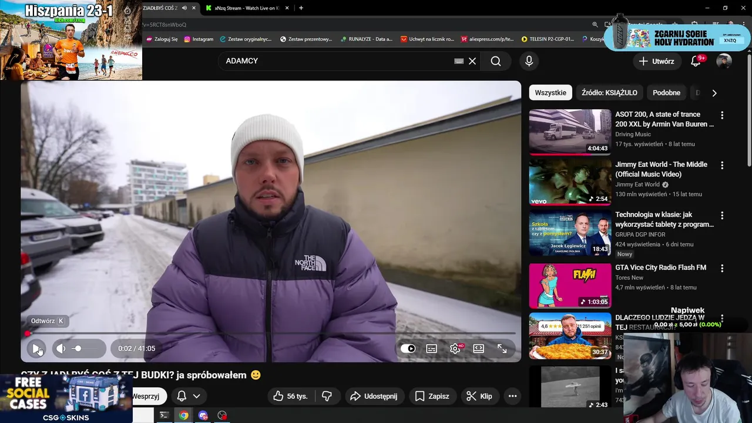Open the player settings gear

click(x=455, y=348)
